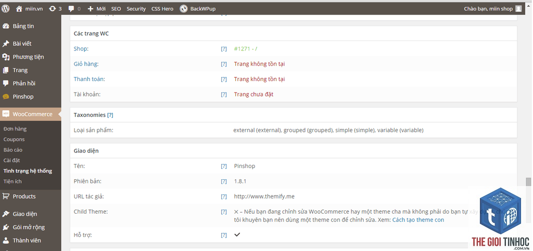Click the BackWPup logo icon

[x=184, y=8]
